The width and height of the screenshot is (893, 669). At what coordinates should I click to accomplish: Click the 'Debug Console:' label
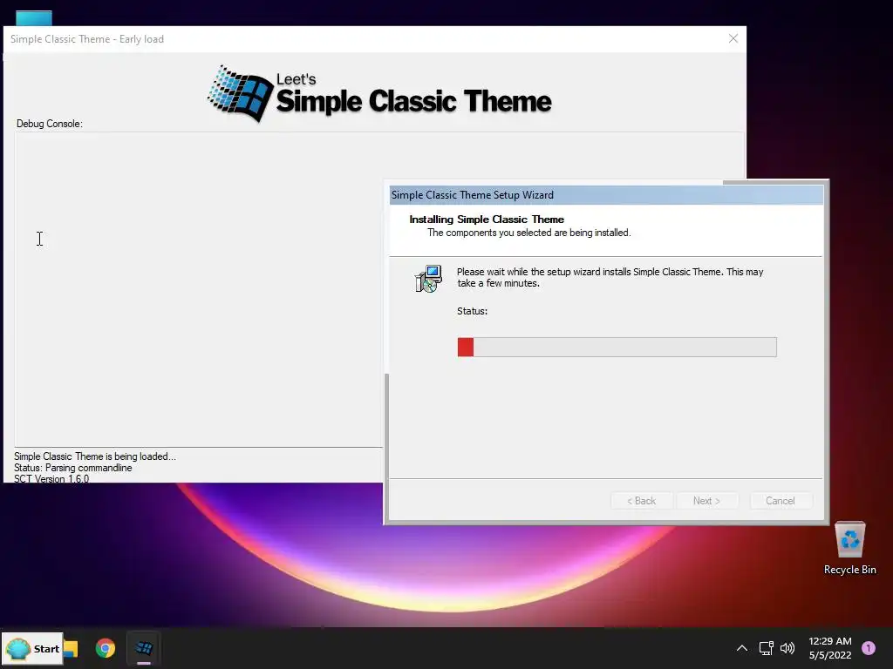tap(50, 124)
